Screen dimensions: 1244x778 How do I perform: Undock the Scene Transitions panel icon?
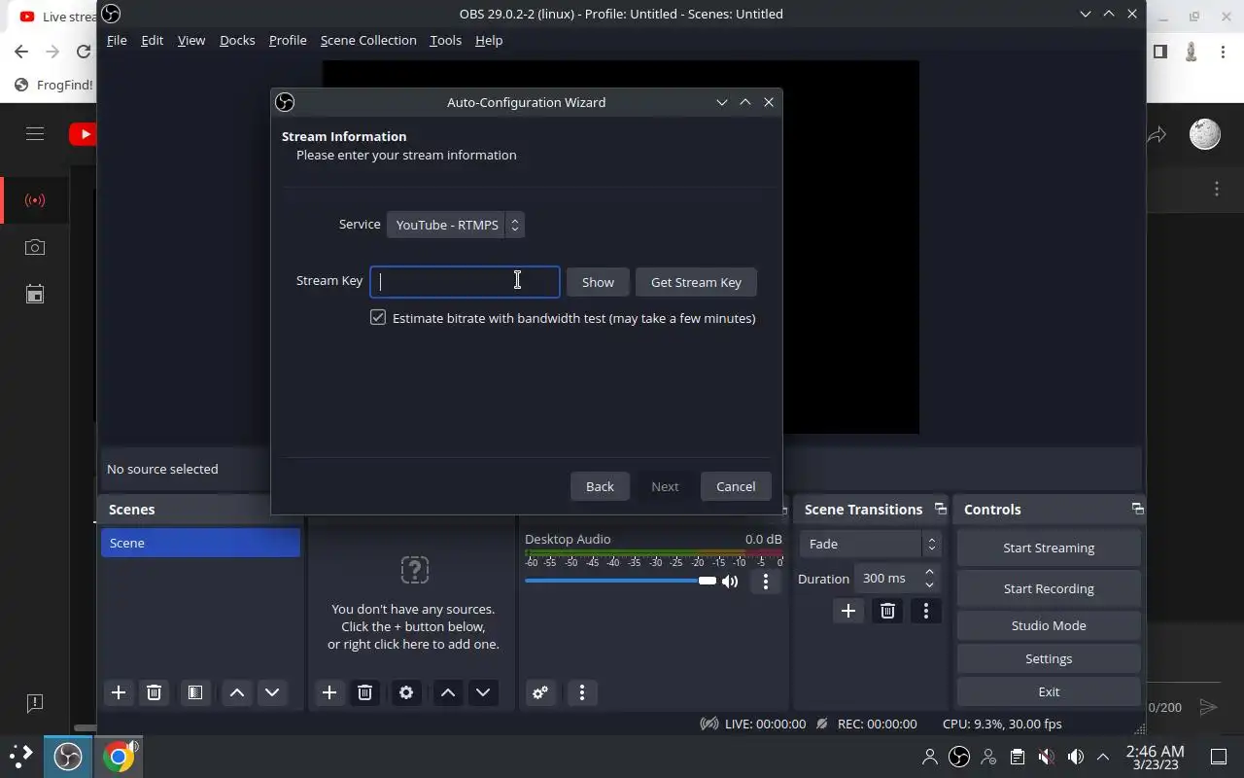(940, 509)
